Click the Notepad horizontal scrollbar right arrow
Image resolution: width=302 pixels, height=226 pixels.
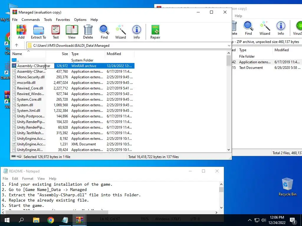tap(216, 212)
